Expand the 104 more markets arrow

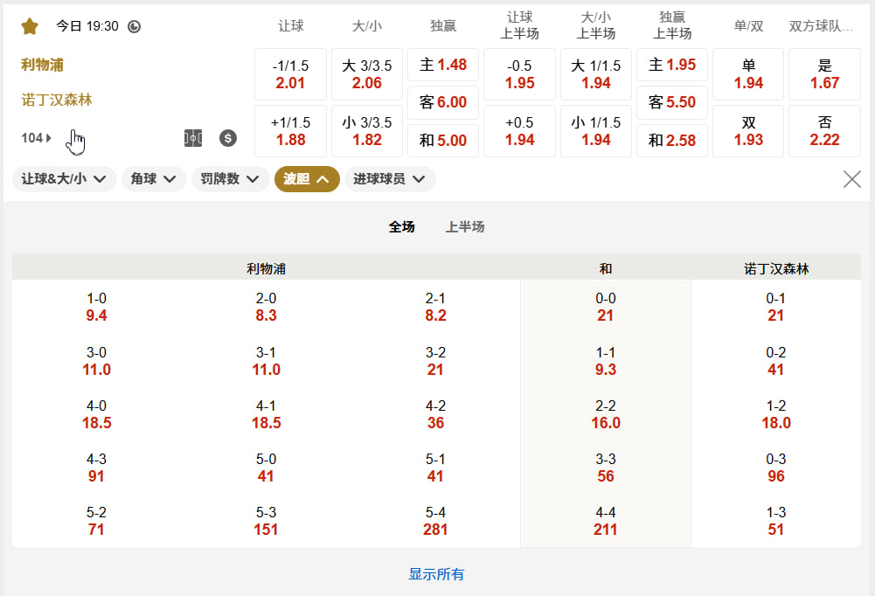click(x=36, y=138)
